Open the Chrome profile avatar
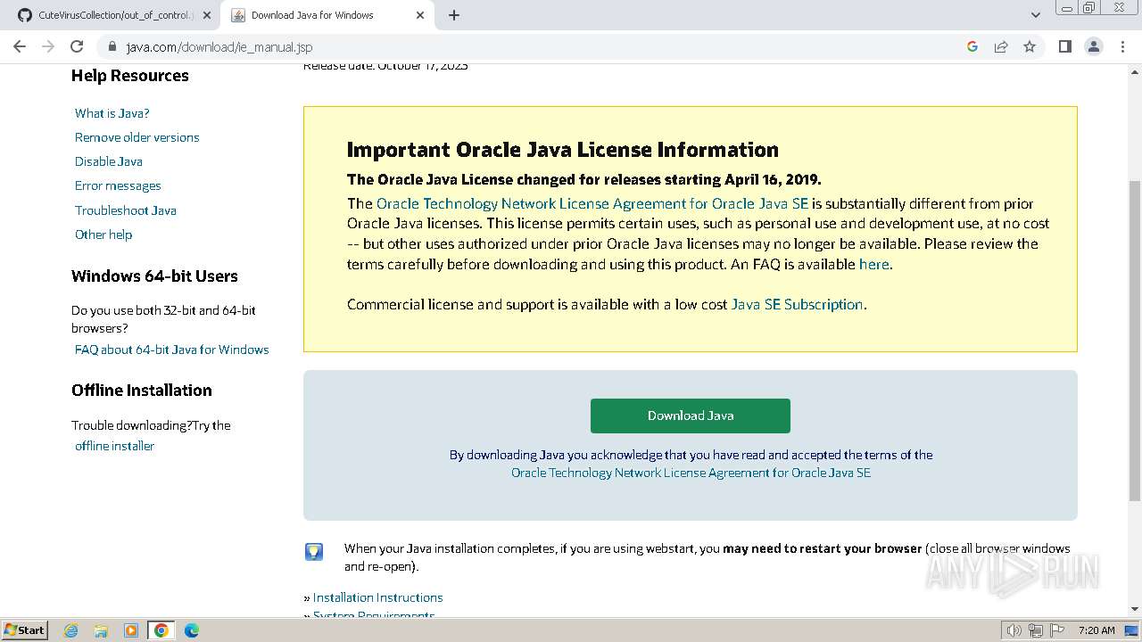The height and width of the screenshot is (642, 1142). (1093, 46)
